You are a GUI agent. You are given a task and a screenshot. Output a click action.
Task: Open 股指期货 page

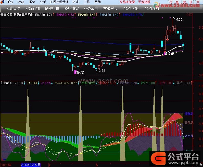pos(71,9)
